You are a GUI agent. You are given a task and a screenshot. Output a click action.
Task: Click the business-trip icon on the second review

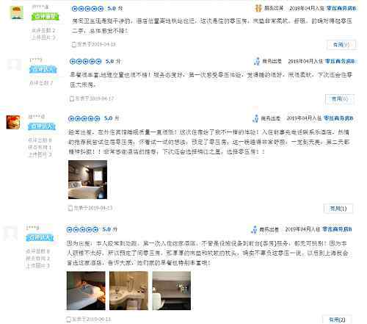click(x=257, y=61)
